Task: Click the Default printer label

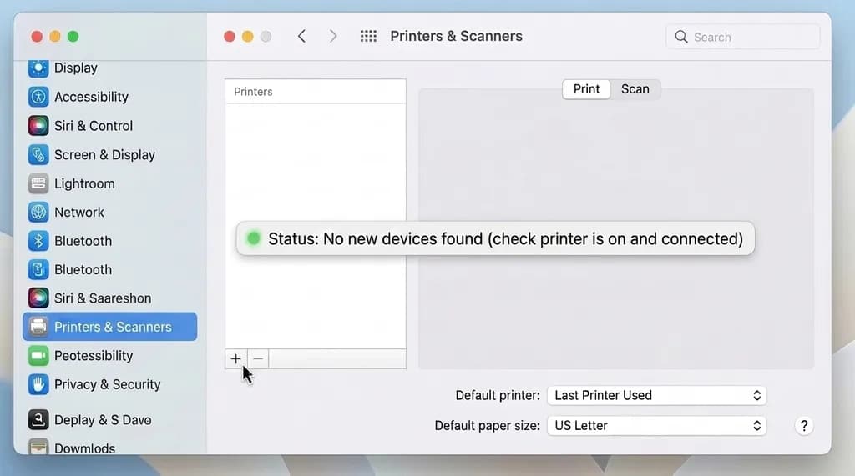Action: pos(498,395)
